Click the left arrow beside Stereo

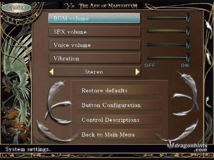coord(51,71)
